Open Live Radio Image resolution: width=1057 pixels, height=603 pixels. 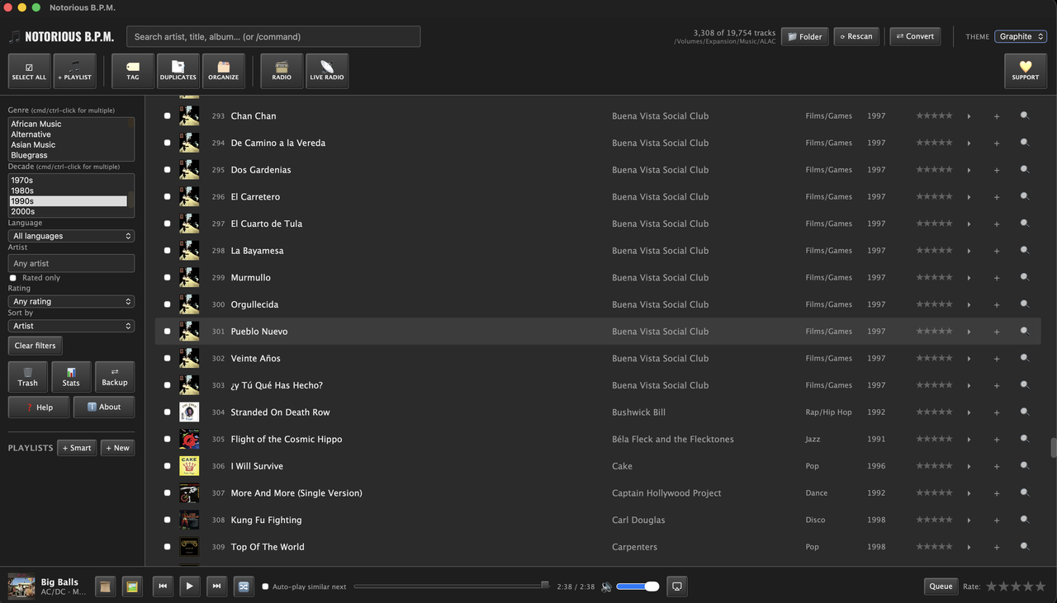click(x=327, y=71)
